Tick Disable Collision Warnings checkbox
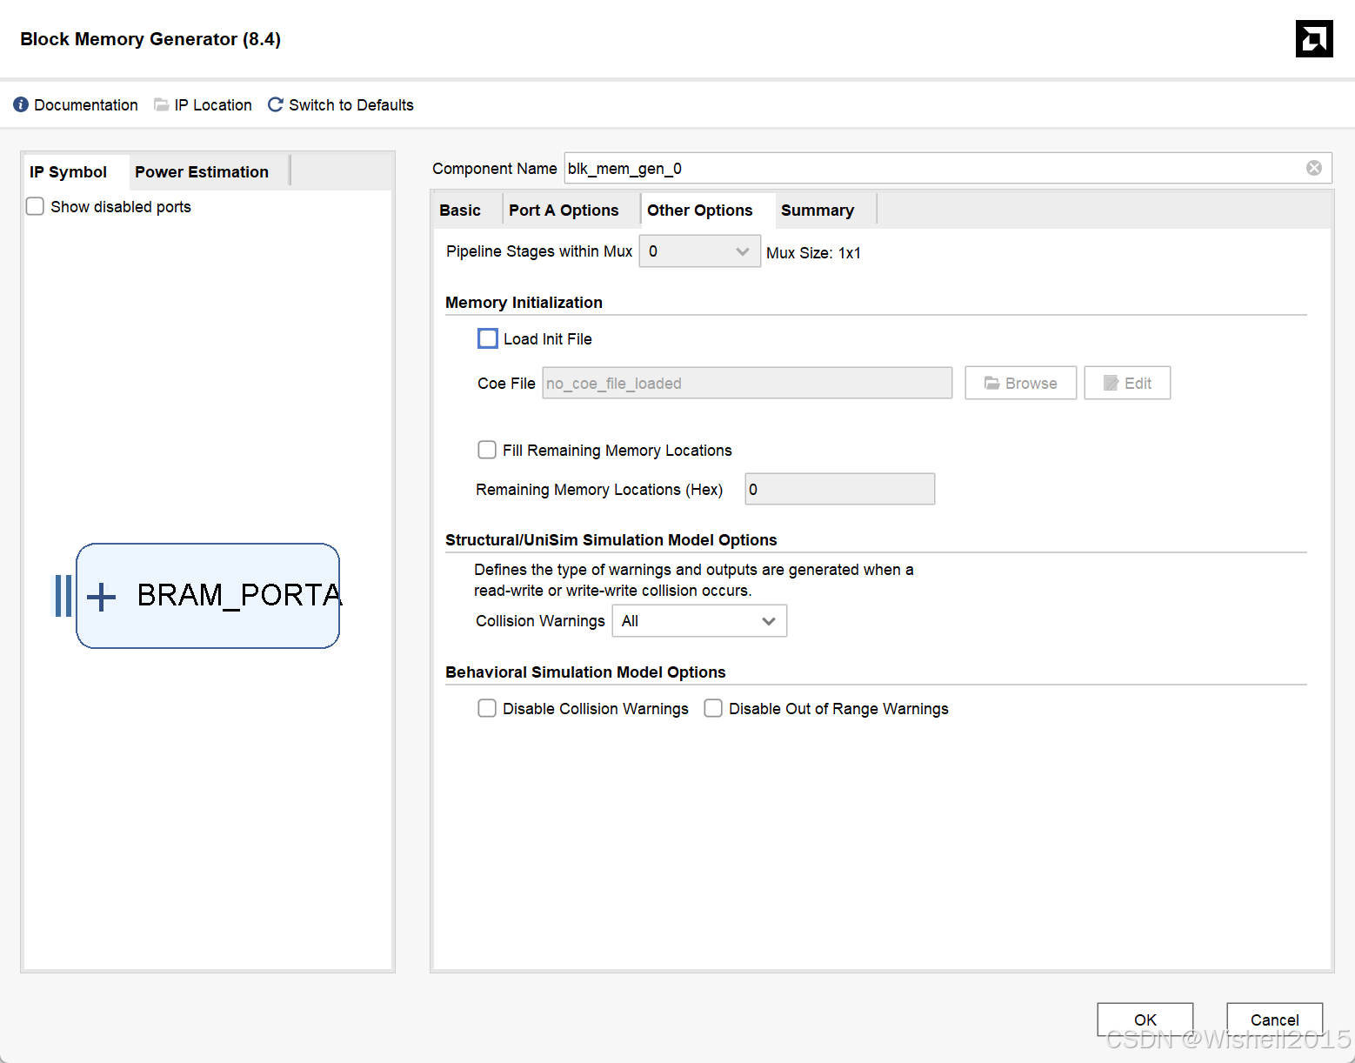 pyautogui.click(x=487, y=708)
